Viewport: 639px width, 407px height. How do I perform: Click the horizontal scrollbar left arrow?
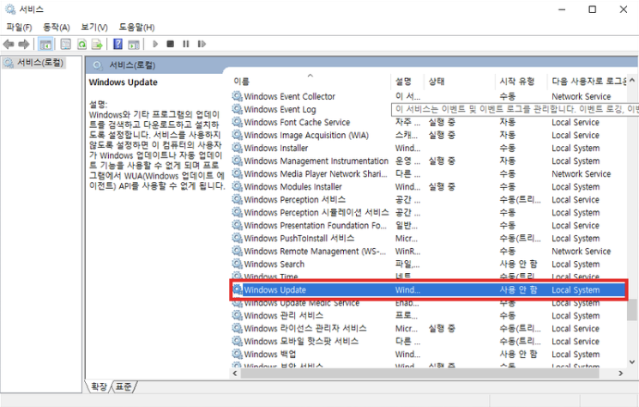click(x=235, y=374)
